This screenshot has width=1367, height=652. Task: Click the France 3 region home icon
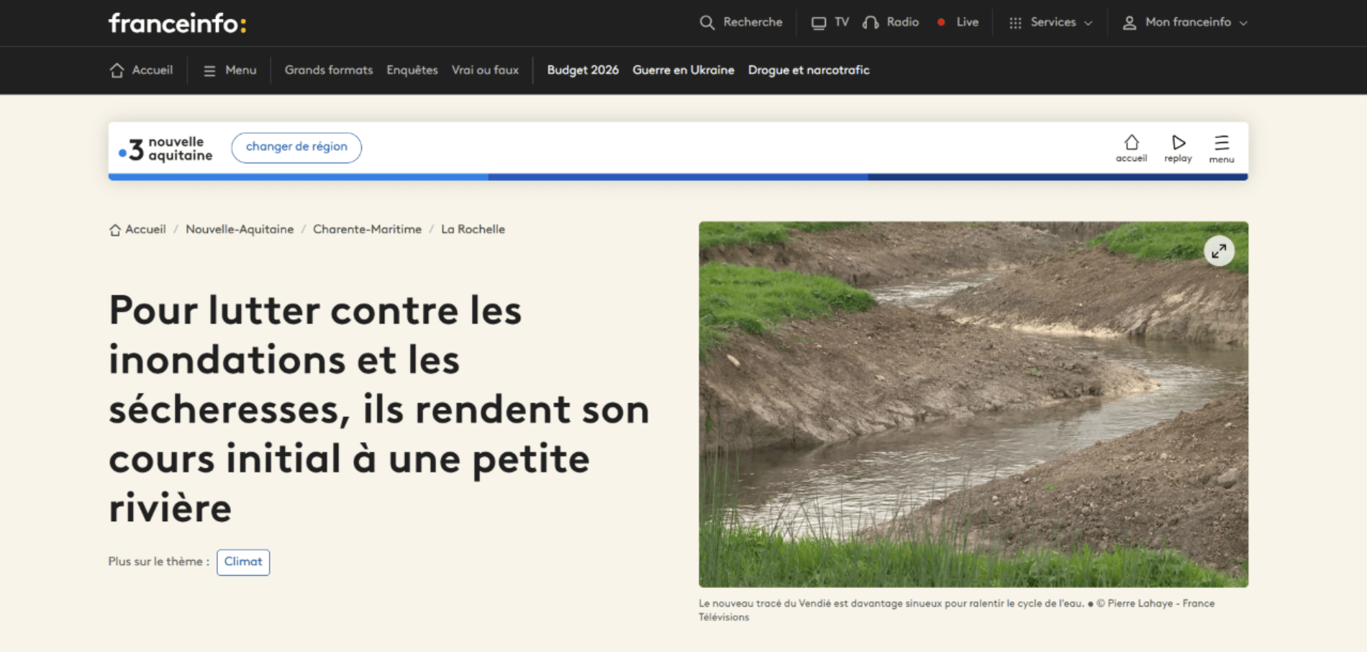click(1131, 142)
